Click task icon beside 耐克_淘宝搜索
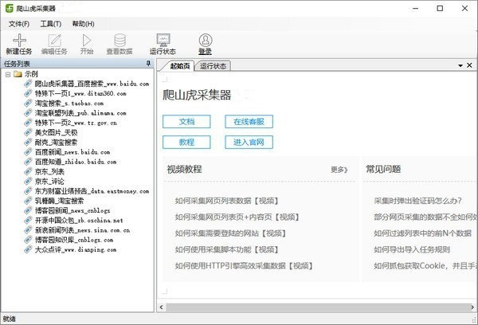478x325 pixels. point(28,142)
